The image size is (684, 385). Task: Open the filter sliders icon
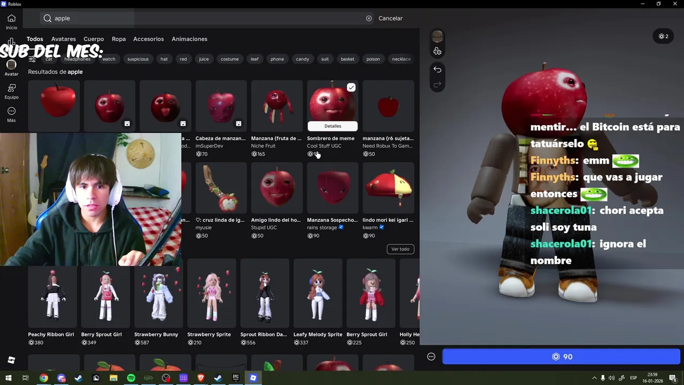click(32, 59)
